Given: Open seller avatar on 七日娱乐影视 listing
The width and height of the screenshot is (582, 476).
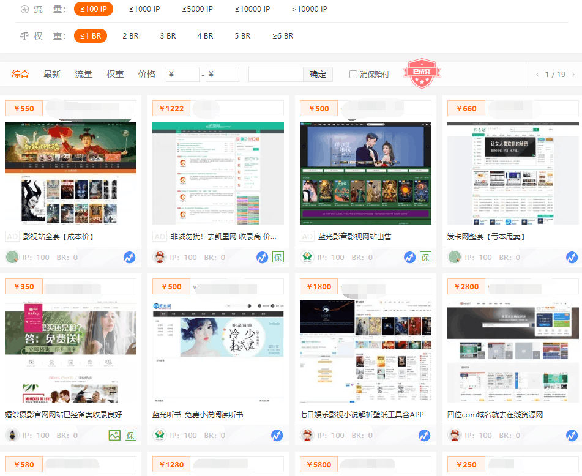Looking at the screenshot, I should point(308,435).
